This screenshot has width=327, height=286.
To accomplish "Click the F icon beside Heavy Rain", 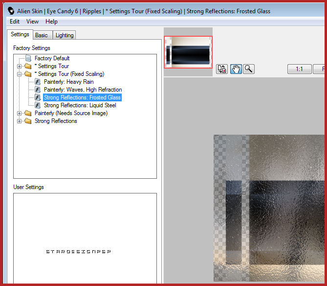I will coord(38,82).
